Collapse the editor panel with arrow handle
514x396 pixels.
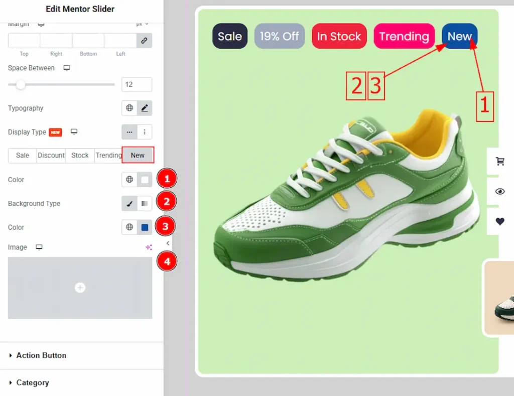168,243
